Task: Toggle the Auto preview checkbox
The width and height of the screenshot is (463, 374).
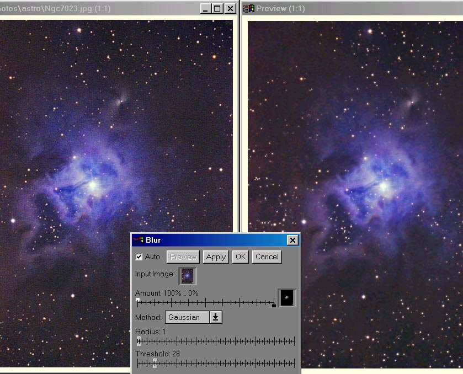Action: (x=139, y=257)
